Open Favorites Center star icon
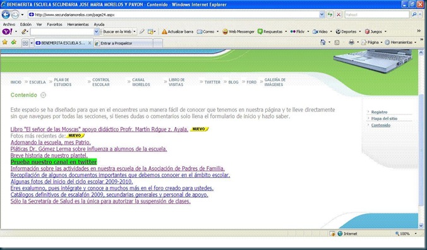427x250 pixels. coord(5,42)
